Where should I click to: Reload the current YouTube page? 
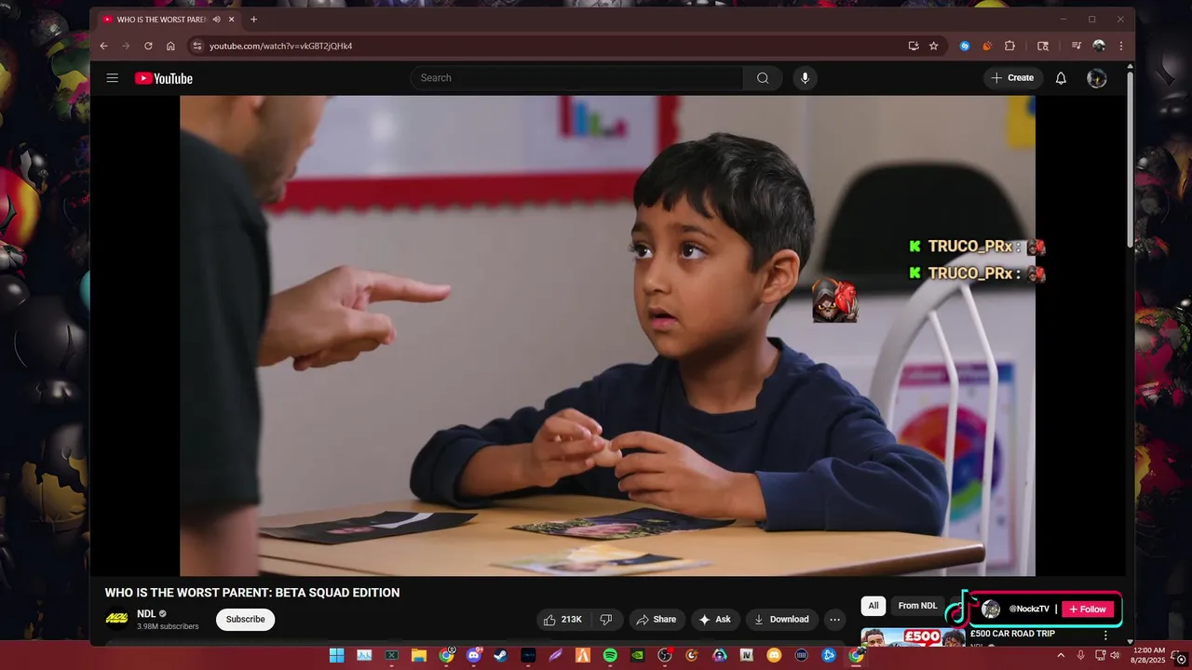(x=148, y=46)
